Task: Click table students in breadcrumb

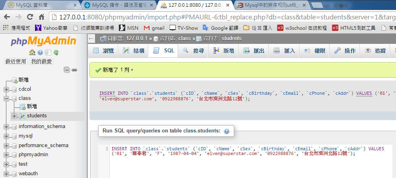Action: point(219,38)
